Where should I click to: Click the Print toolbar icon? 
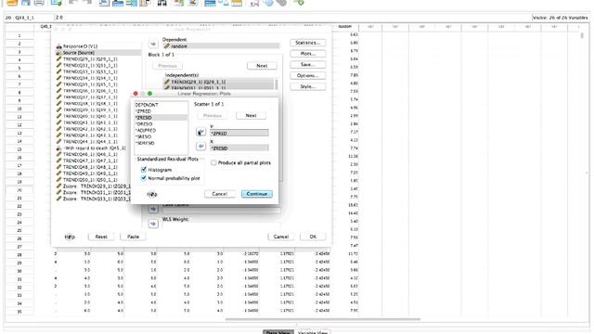[x=39, y=3]
